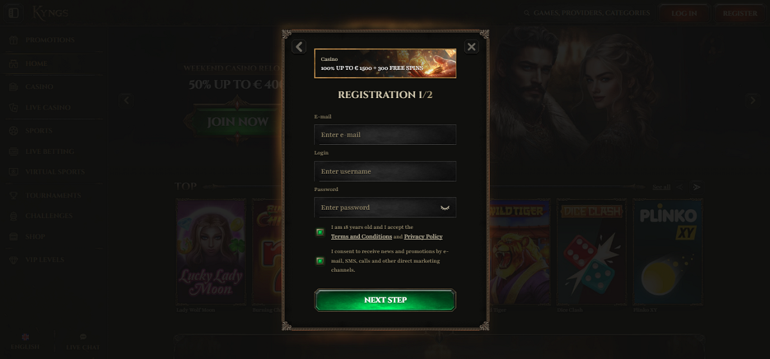Go back using the dialog's left arrow
Screen dimensions: 770x359
point(299,47)
